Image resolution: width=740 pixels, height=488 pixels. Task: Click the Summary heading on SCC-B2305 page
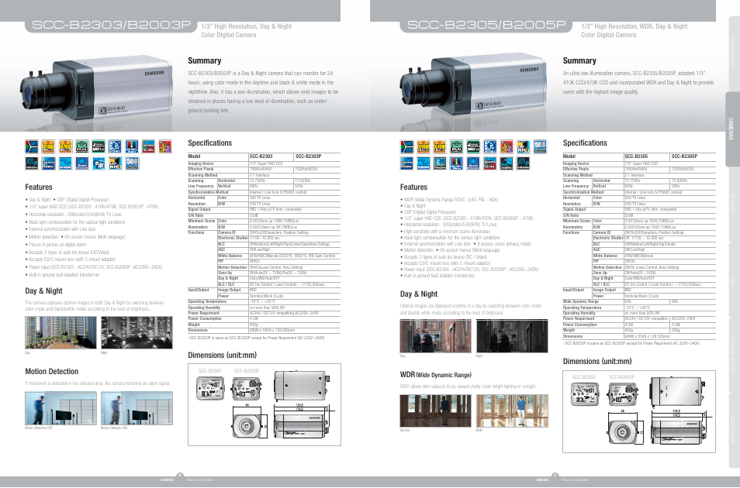coord(579,61)
